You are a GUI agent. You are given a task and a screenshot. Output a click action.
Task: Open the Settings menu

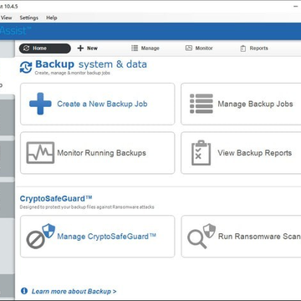click(x=29, y=18)
